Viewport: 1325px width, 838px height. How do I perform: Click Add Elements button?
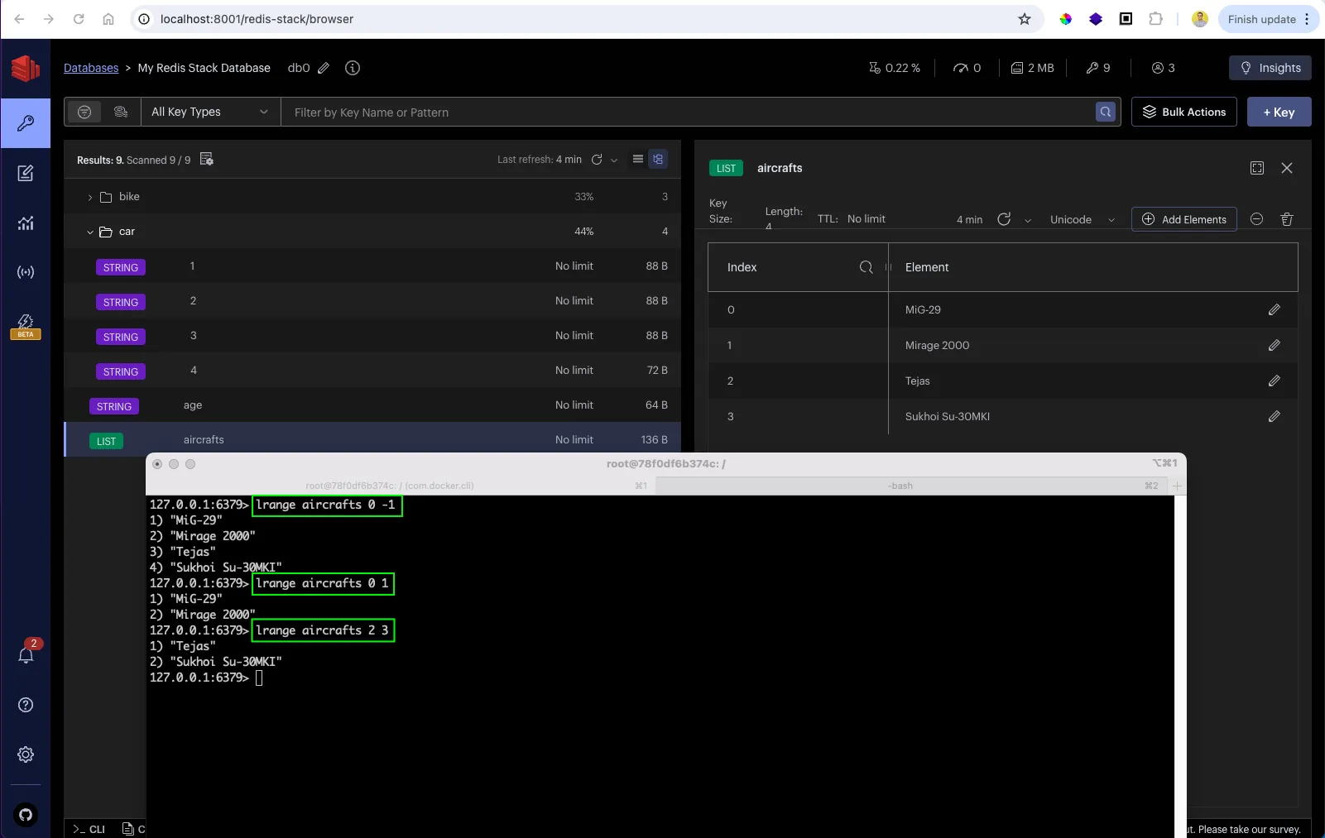[x=1184, y=219]
